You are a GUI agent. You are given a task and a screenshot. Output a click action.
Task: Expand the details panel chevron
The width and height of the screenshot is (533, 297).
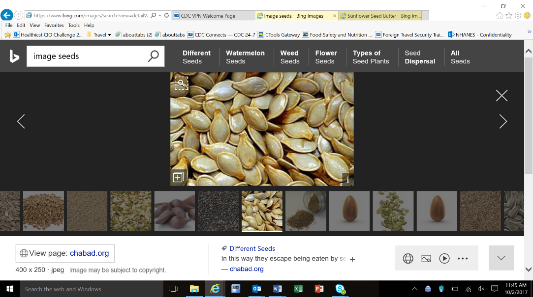[x=501, y=258]
